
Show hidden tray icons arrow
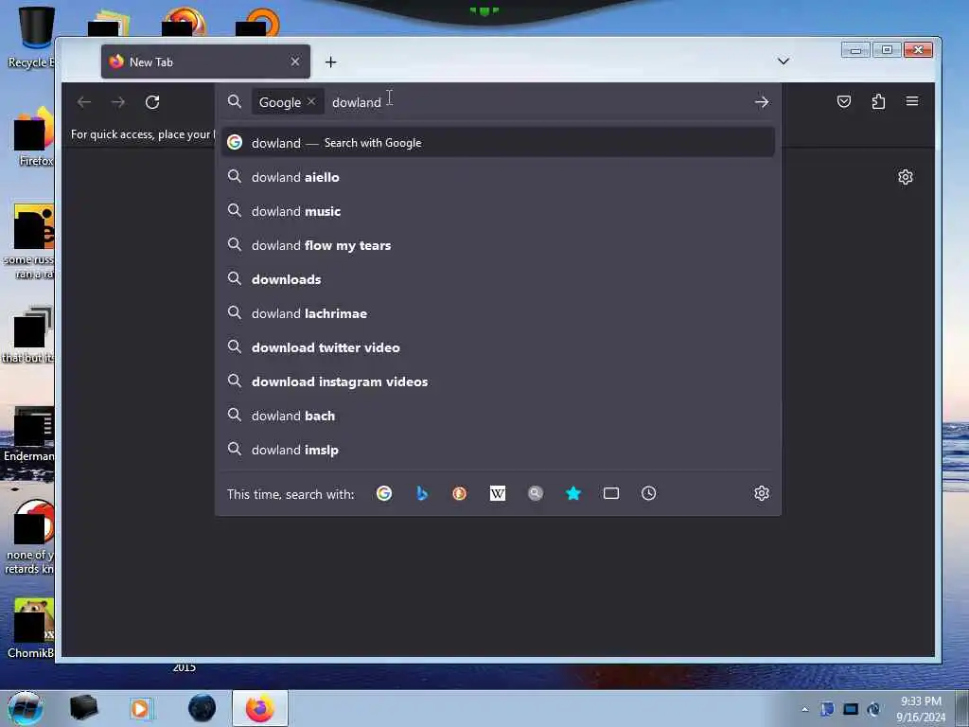coord(804,709)
